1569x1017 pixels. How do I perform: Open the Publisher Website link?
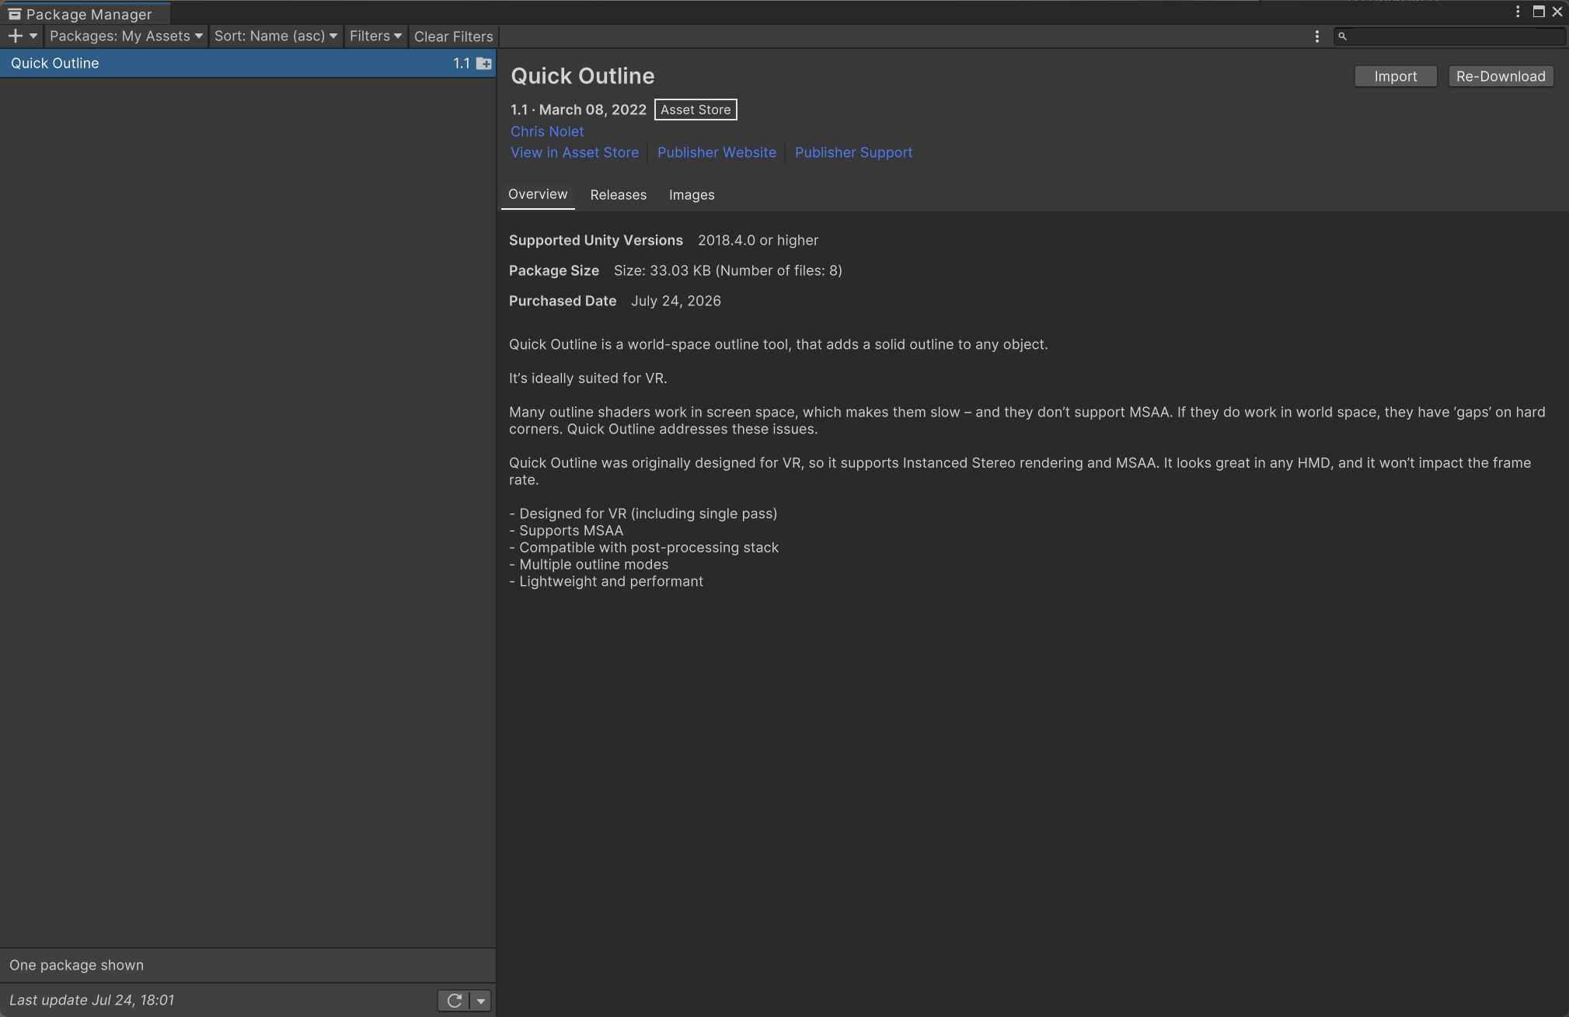click(x=717, y=152)
